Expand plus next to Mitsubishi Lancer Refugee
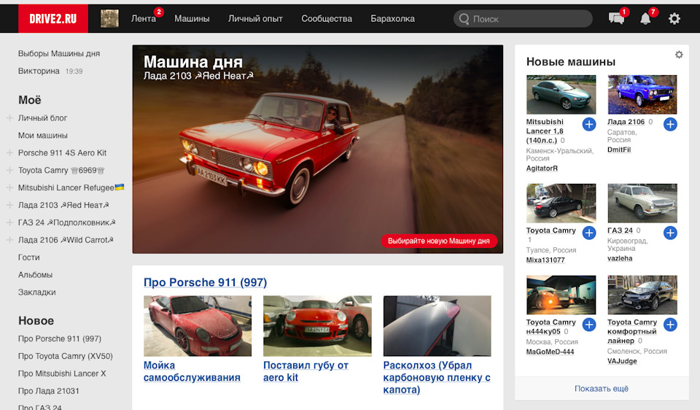 click(x=9, y=187)
